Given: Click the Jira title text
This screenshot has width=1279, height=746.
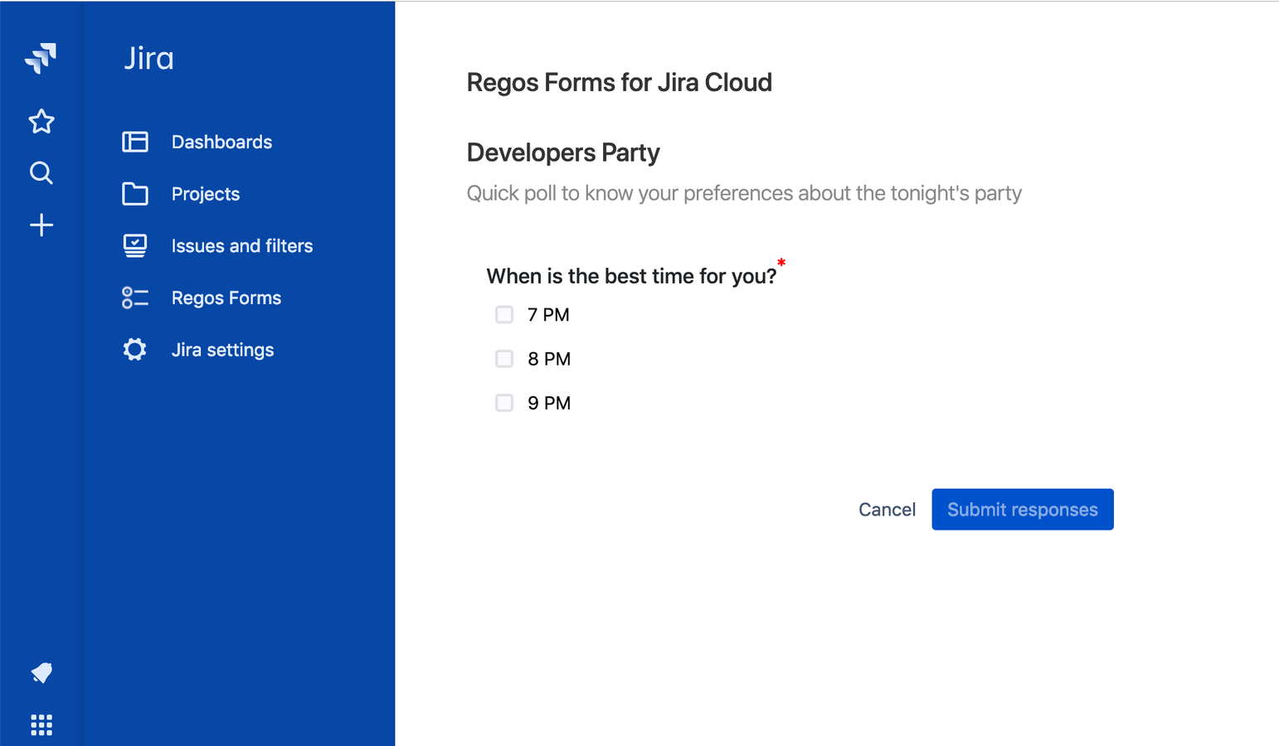Looking at the screenshot, I should click(x=149, y=58).
